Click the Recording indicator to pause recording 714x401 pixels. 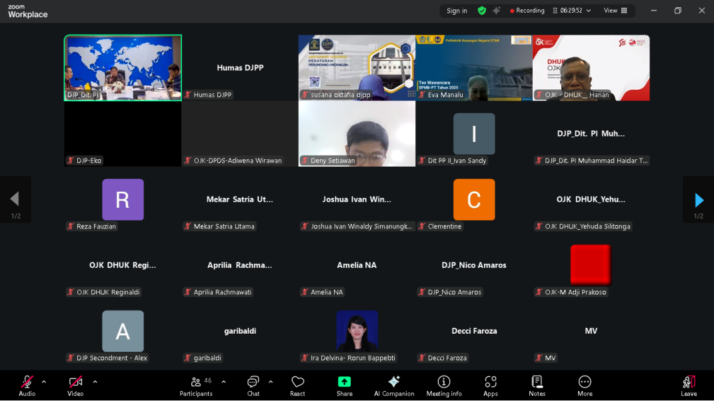click(x=526, y=10)
